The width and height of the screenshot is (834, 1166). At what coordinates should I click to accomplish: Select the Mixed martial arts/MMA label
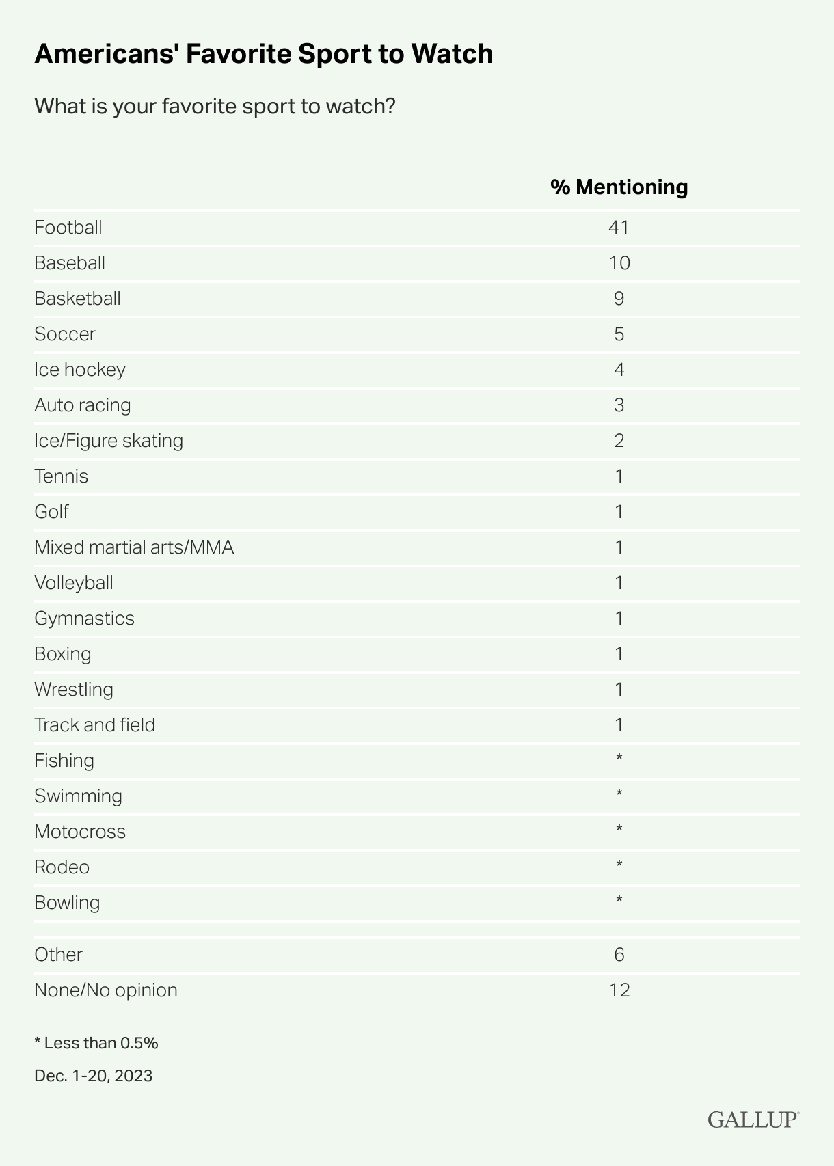tap(134, 547)
